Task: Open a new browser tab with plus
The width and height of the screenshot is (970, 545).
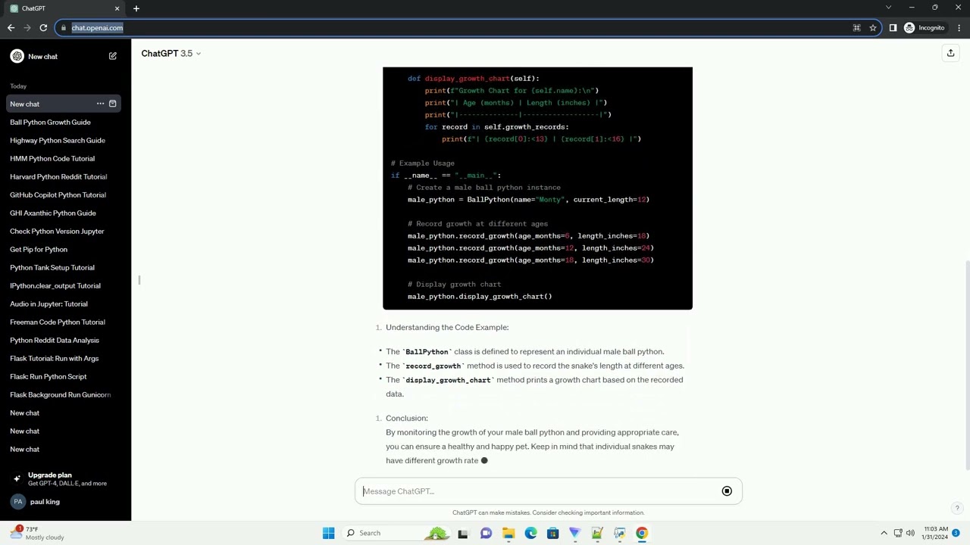Action: pyautogui.click(x=136, y=8)
